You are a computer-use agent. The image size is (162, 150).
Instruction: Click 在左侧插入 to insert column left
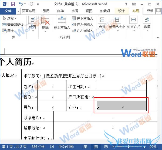click(x=82, y=25)
